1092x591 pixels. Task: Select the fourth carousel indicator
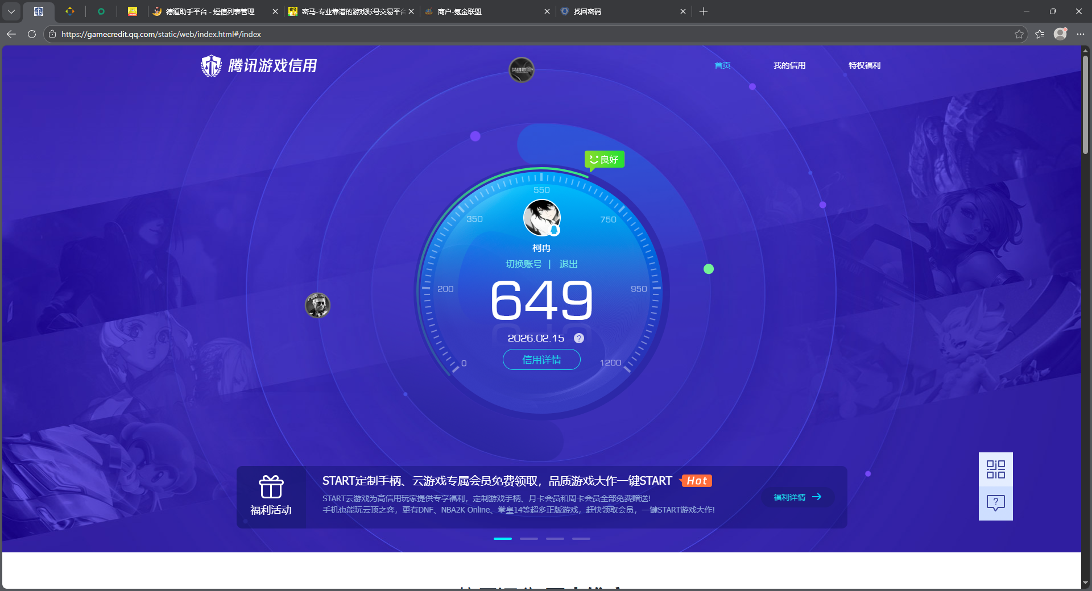coord(581,539)
